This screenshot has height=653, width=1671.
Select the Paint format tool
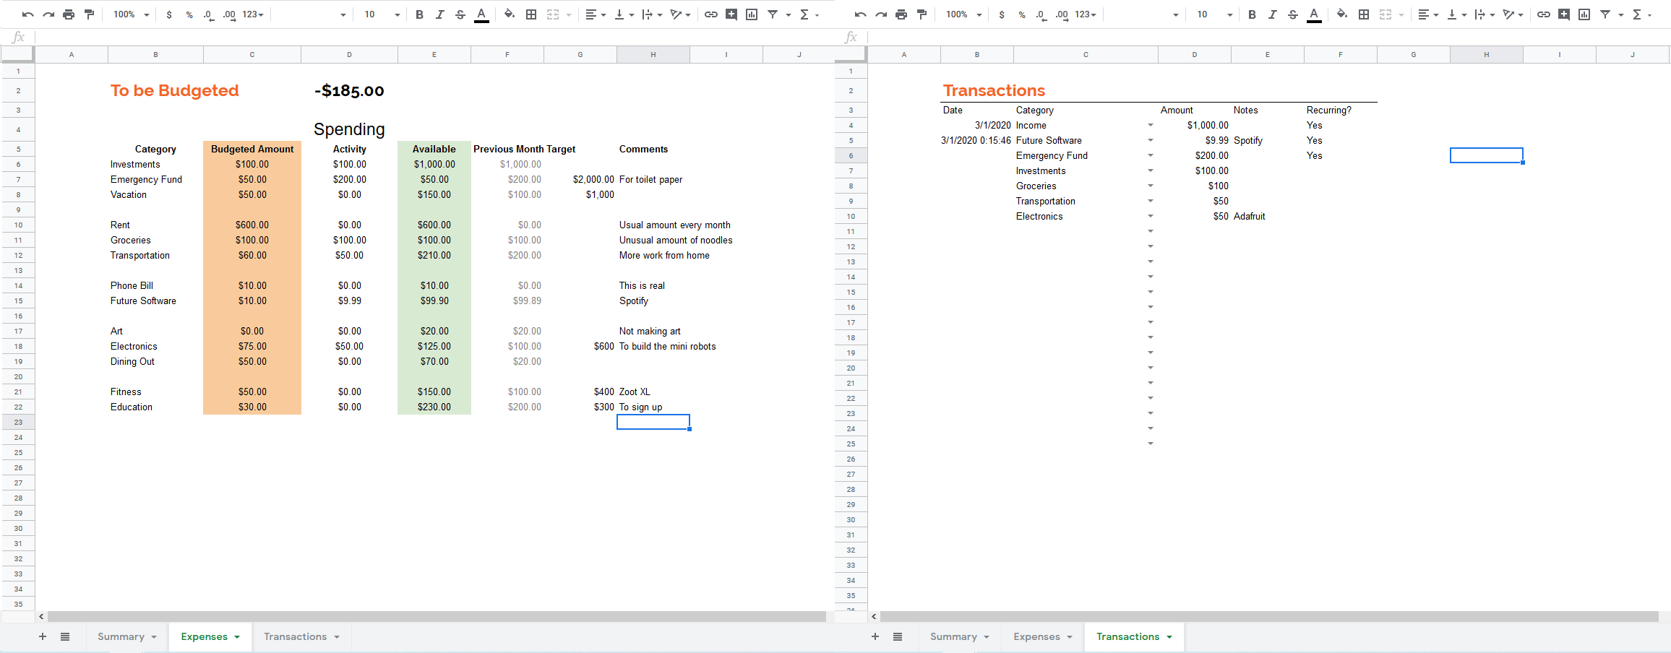tap(89, 14)
